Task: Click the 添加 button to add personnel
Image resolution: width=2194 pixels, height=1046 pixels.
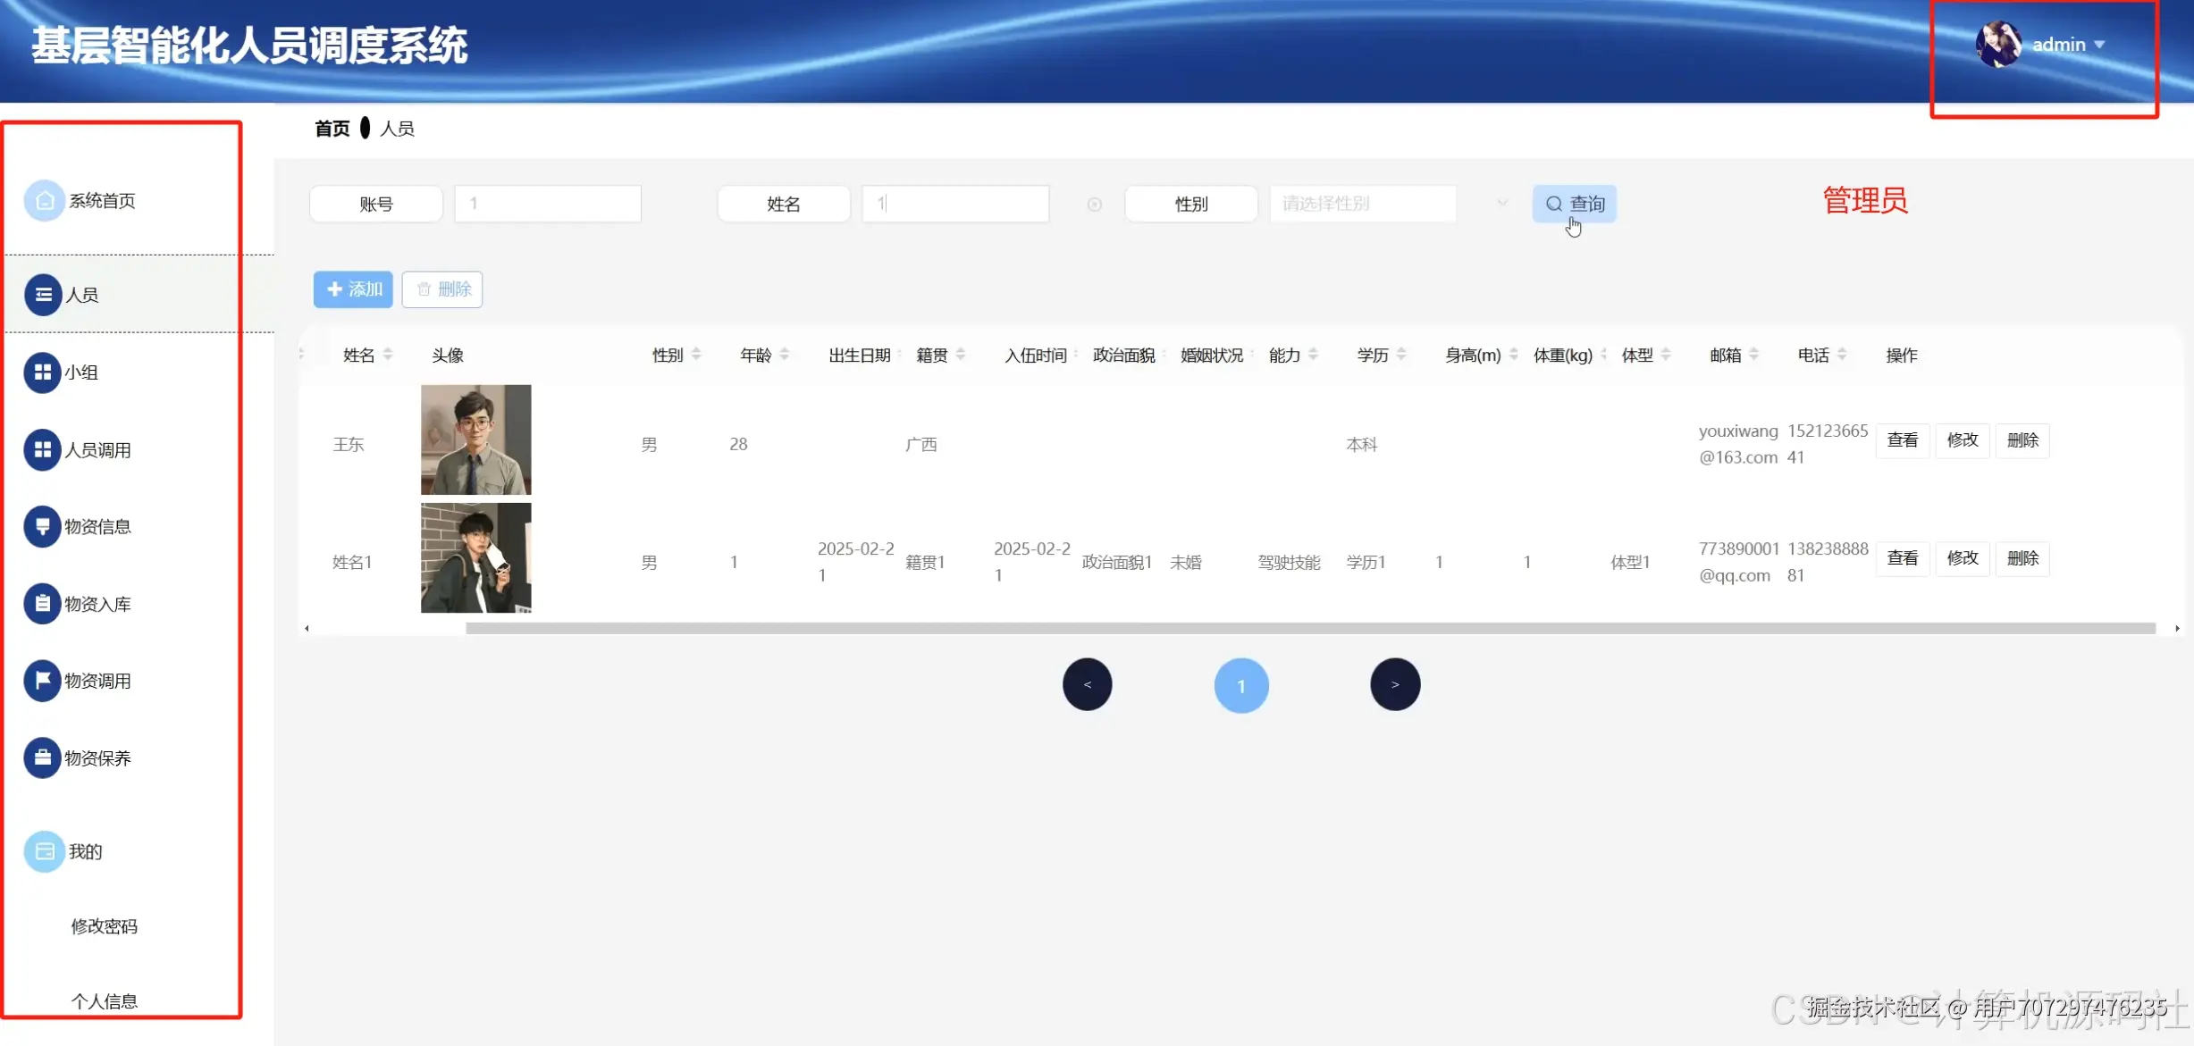Action: pos(352,289)
